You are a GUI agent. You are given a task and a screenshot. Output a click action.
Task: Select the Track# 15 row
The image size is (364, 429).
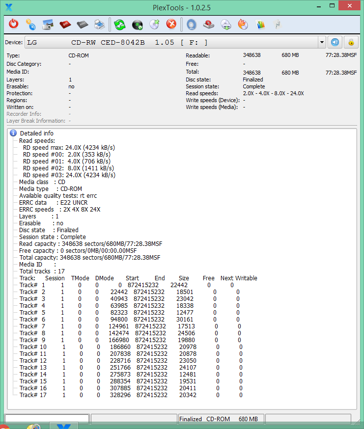click(131, 381)
